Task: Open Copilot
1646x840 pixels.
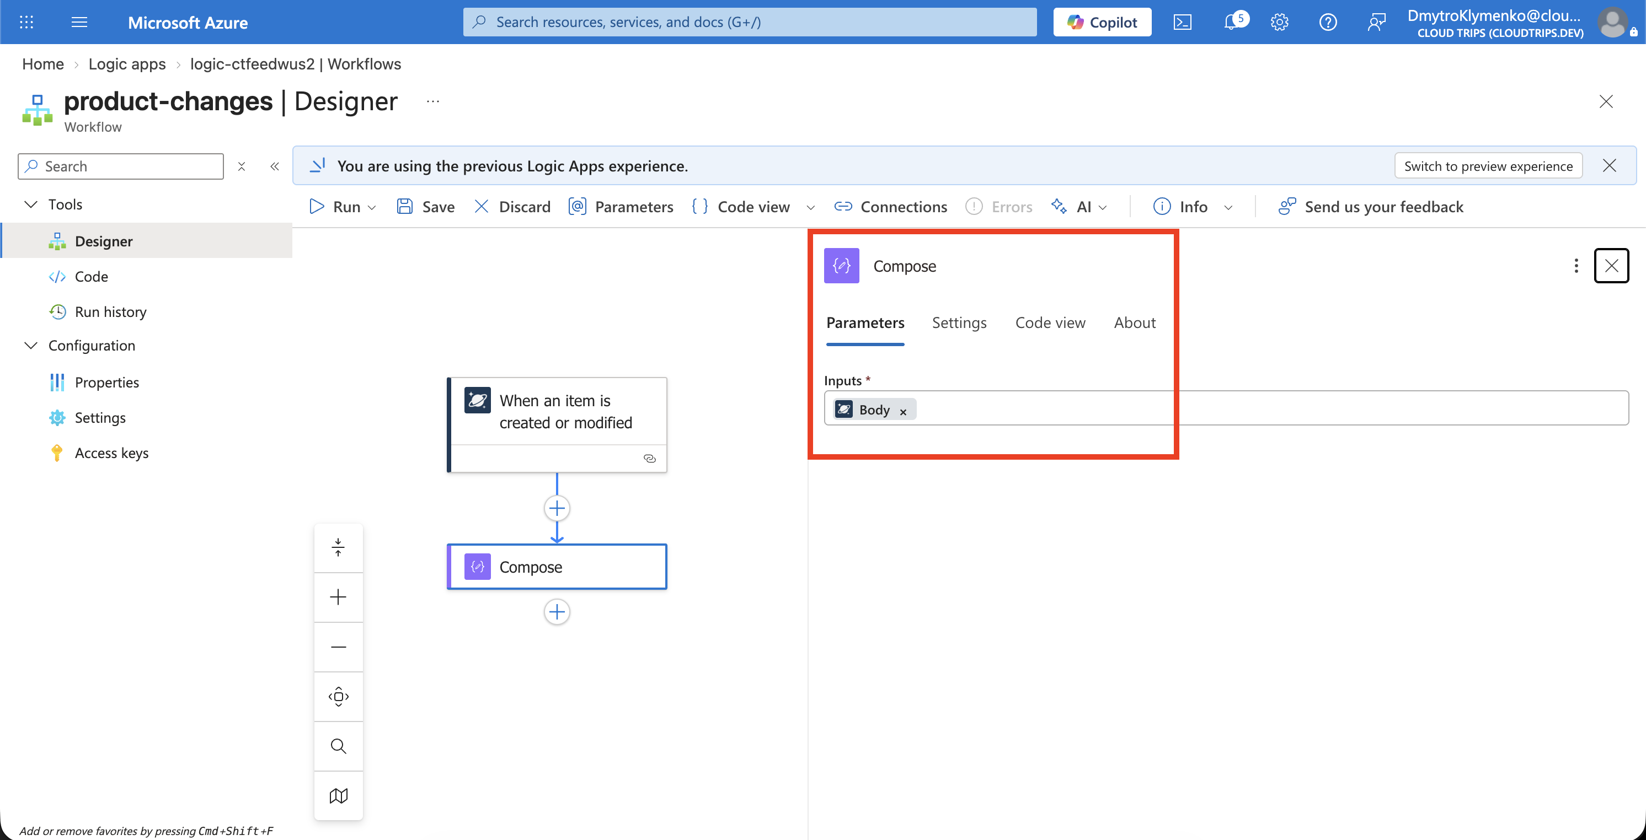Action: (1102, 23)
